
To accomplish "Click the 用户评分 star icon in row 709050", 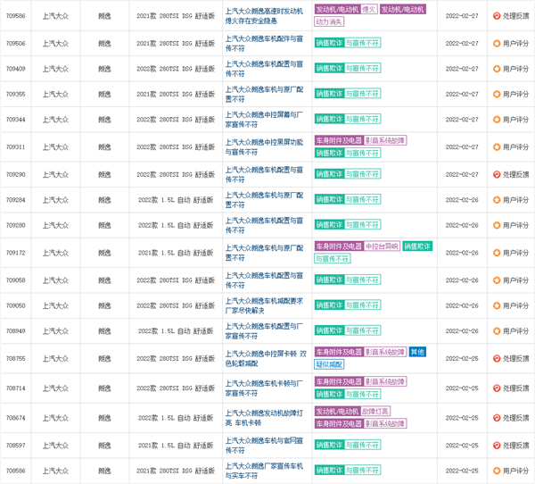I will point(497,305).
